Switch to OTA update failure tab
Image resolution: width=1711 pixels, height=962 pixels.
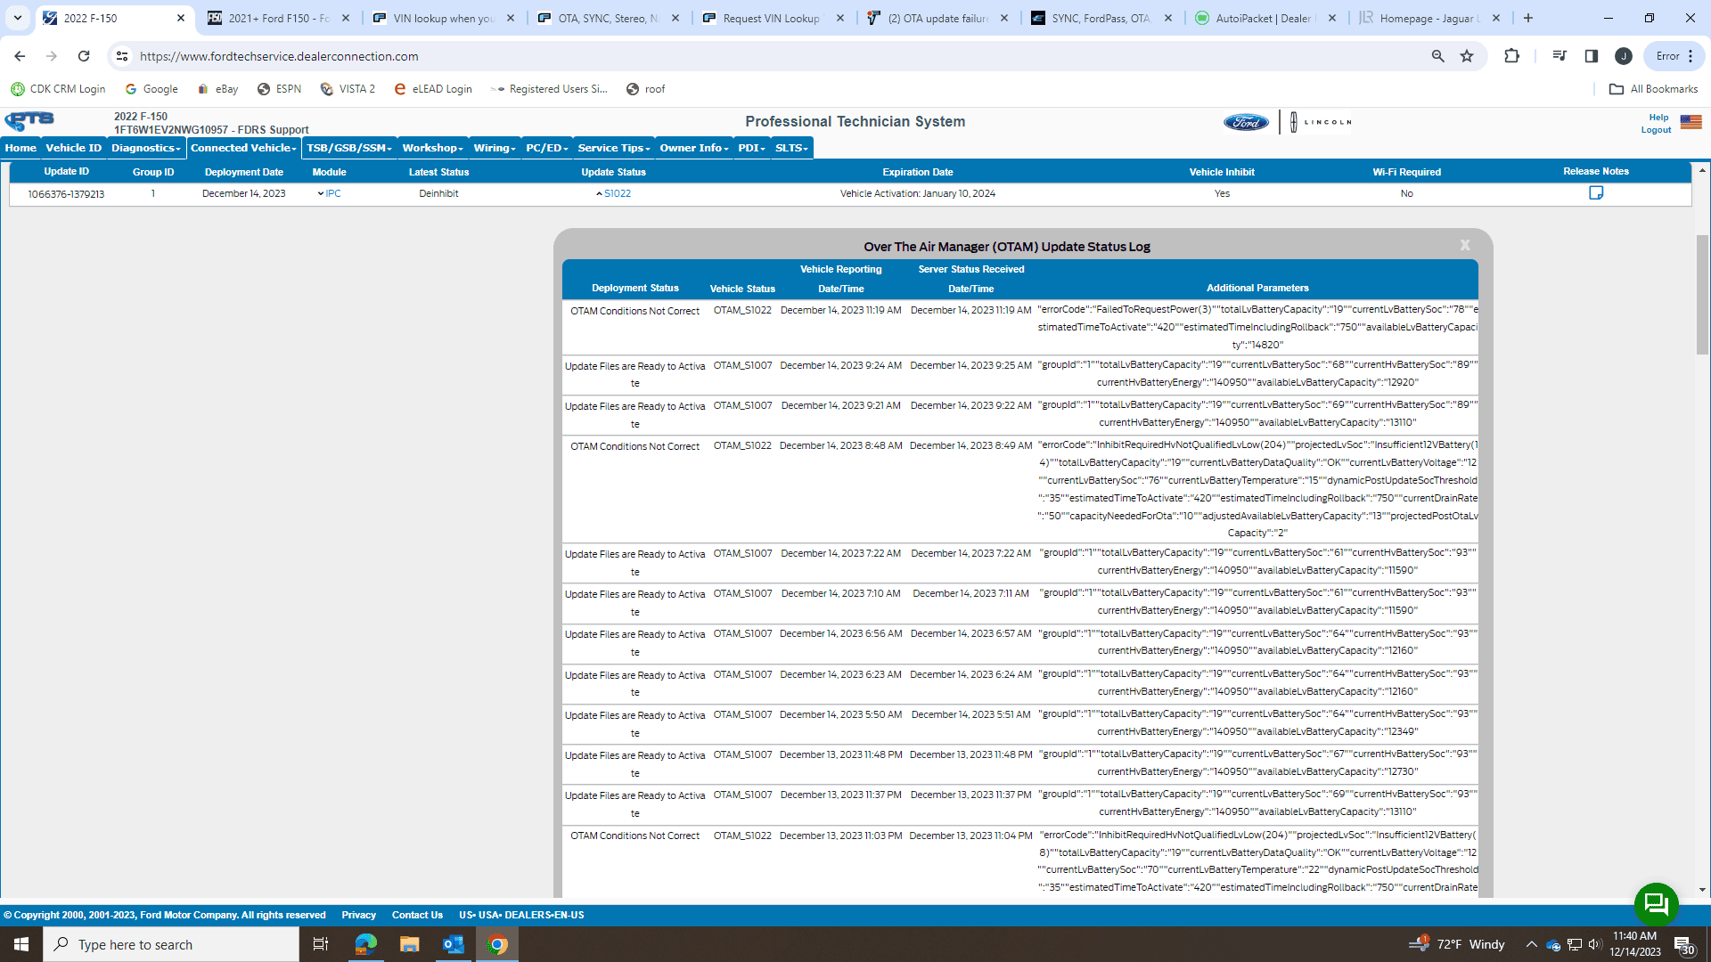pos(937,18)
